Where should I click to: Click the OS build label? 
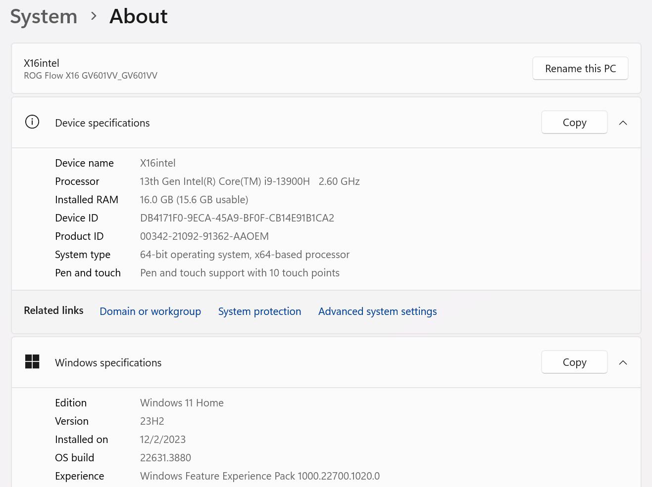tap(75, 457)
